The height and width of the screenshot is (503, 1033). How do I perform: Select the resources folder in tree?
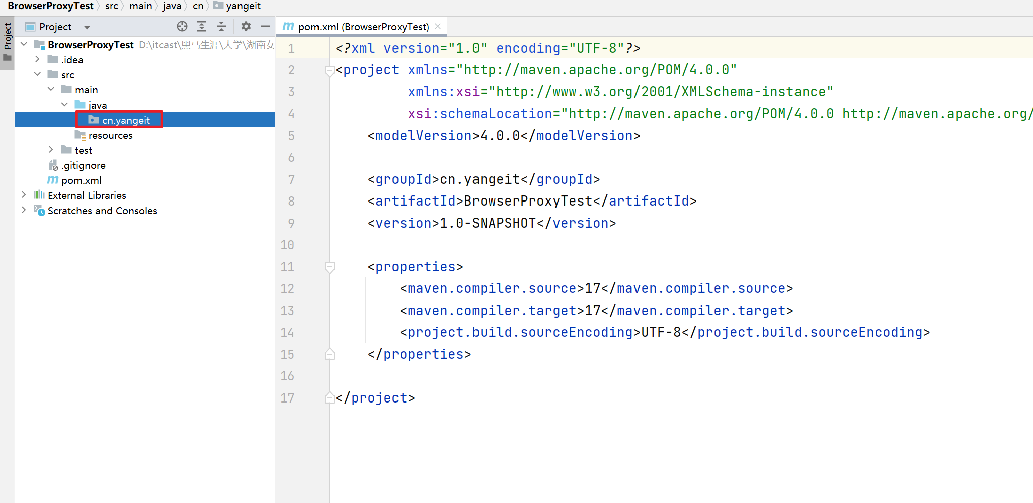pyautogui.click(x=110, y=135)
